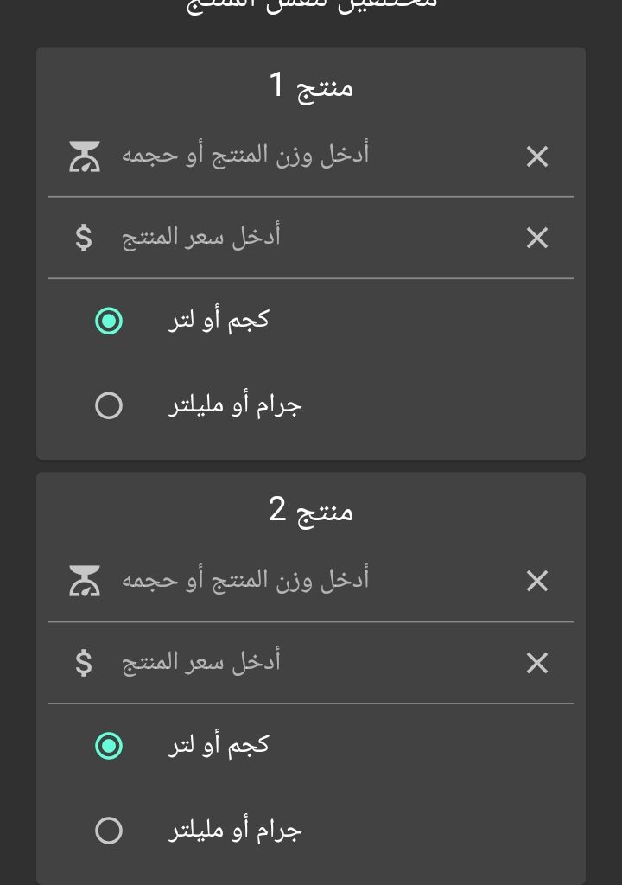Tap the جرام أو مليلتر label in product 1
The image size is (622, 885).
click(x=235, y=405)
